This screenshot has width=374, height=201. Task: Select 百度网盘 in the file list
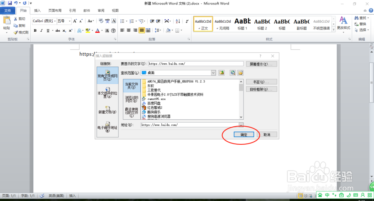pyautogui.click(x=154, y=103)
